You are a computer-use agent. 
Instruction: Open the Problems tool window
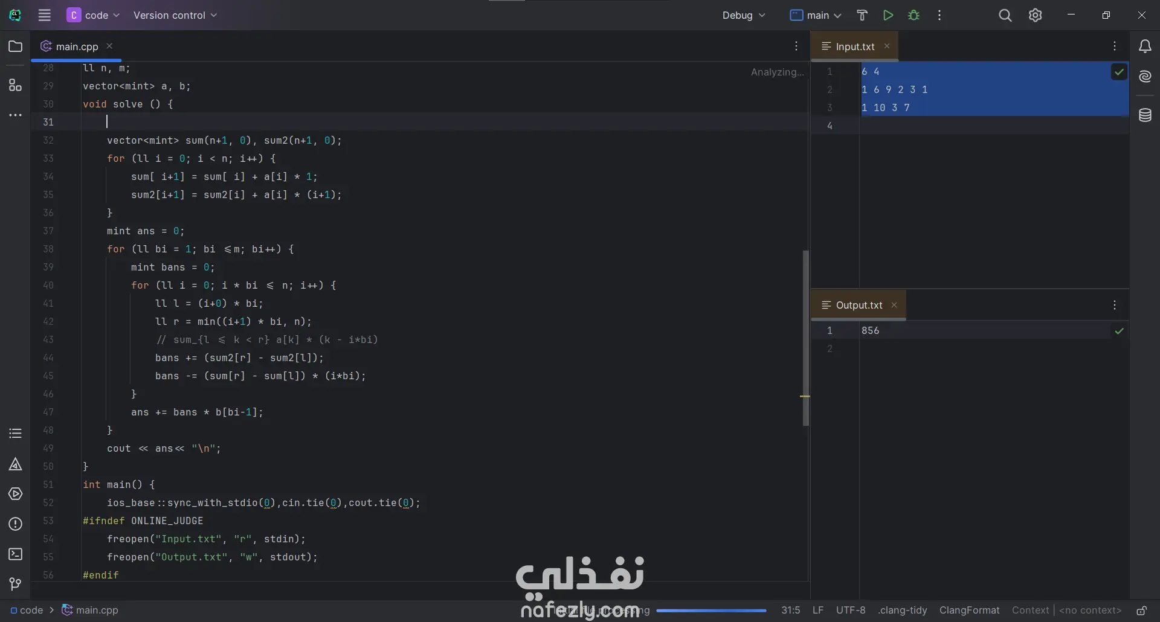(16, 524)
